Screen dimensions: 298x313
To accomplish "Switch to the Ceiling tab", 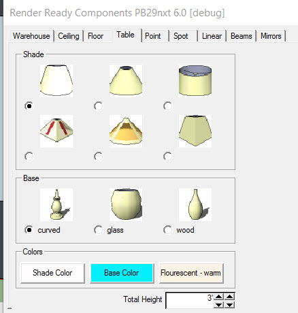I will tap(69, 36).
